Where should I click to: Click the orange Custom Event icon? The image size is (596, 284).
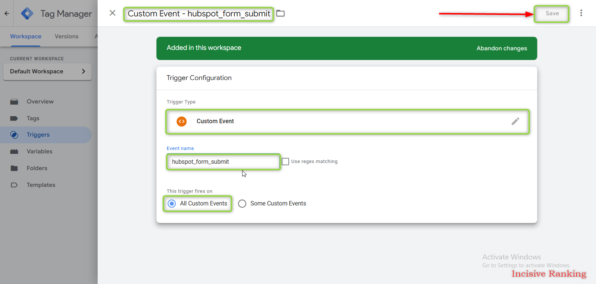coord(181,121)
